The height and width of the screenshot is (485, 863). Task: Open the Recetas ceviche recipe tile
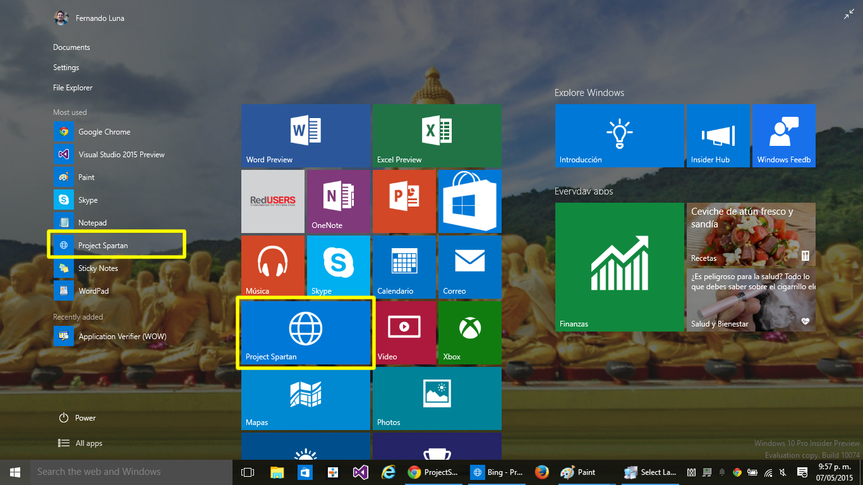(751, 234)
